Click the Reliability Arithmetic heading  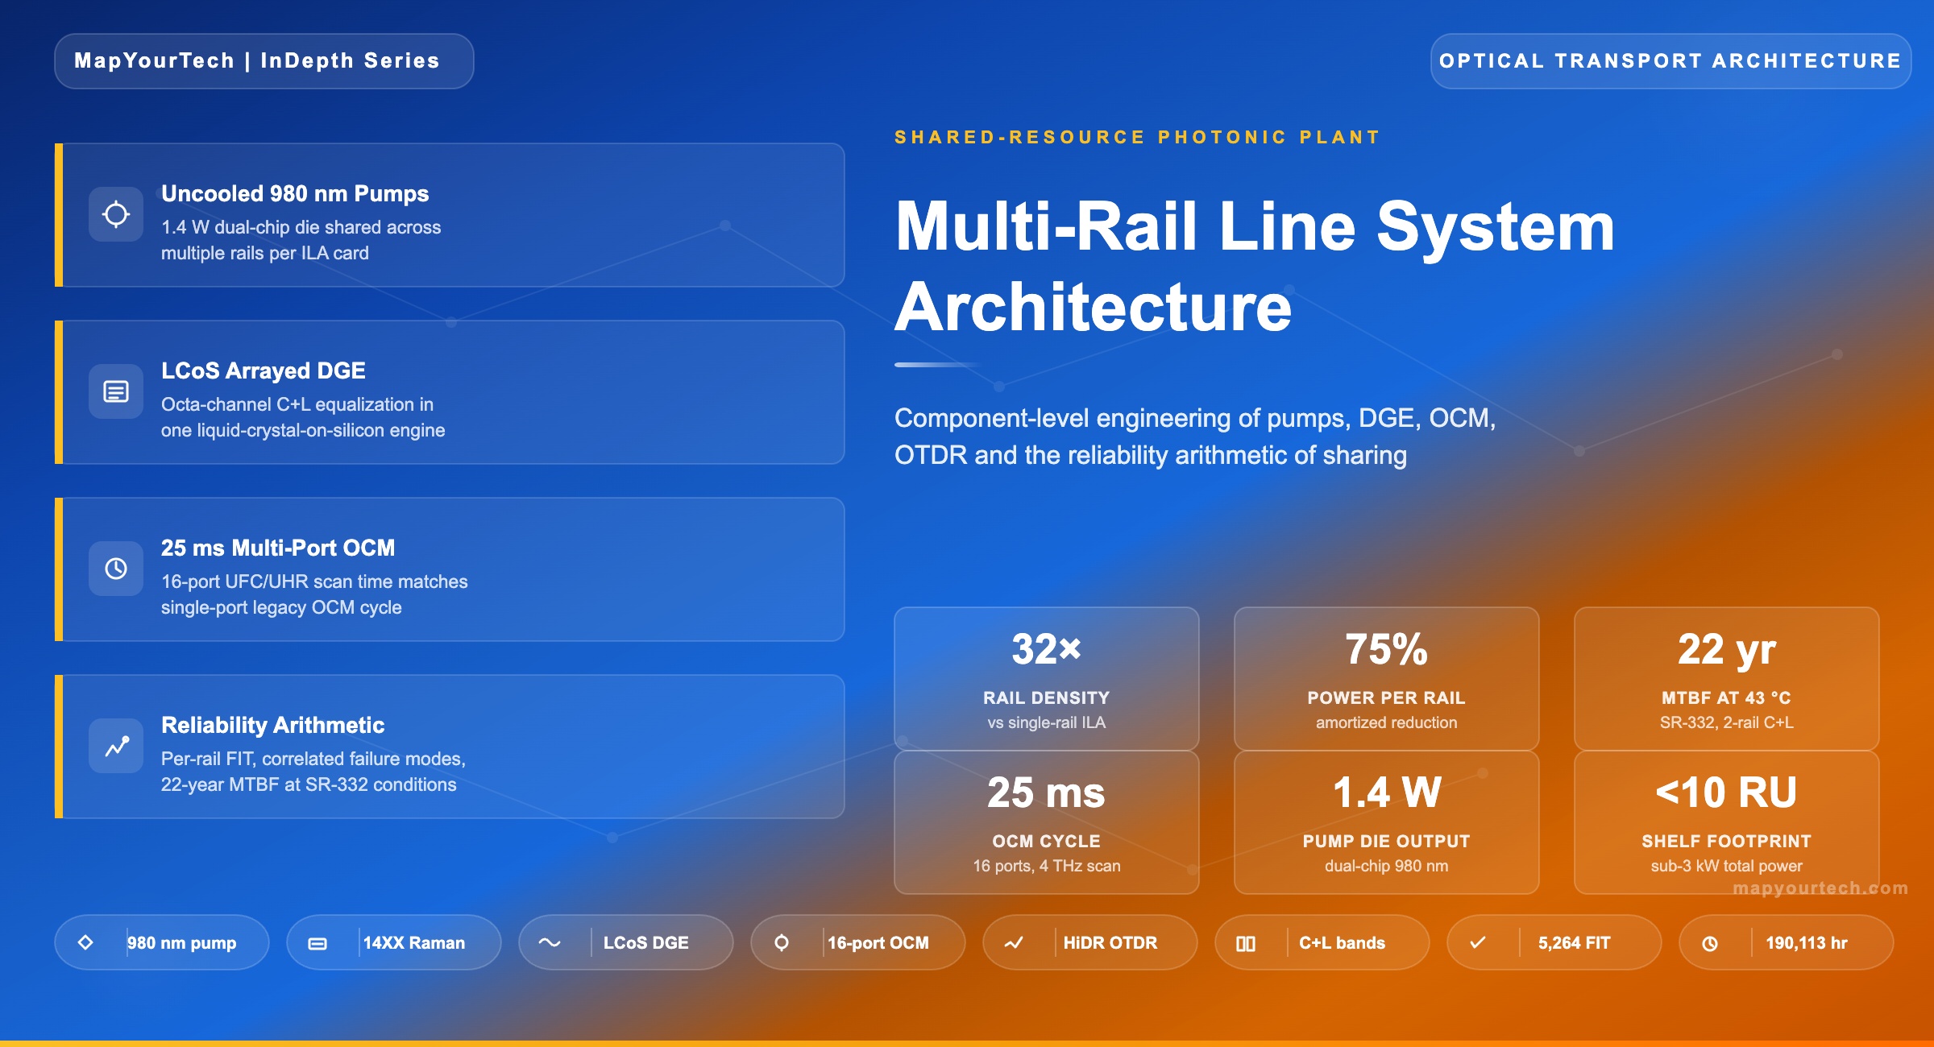point(273,726)
